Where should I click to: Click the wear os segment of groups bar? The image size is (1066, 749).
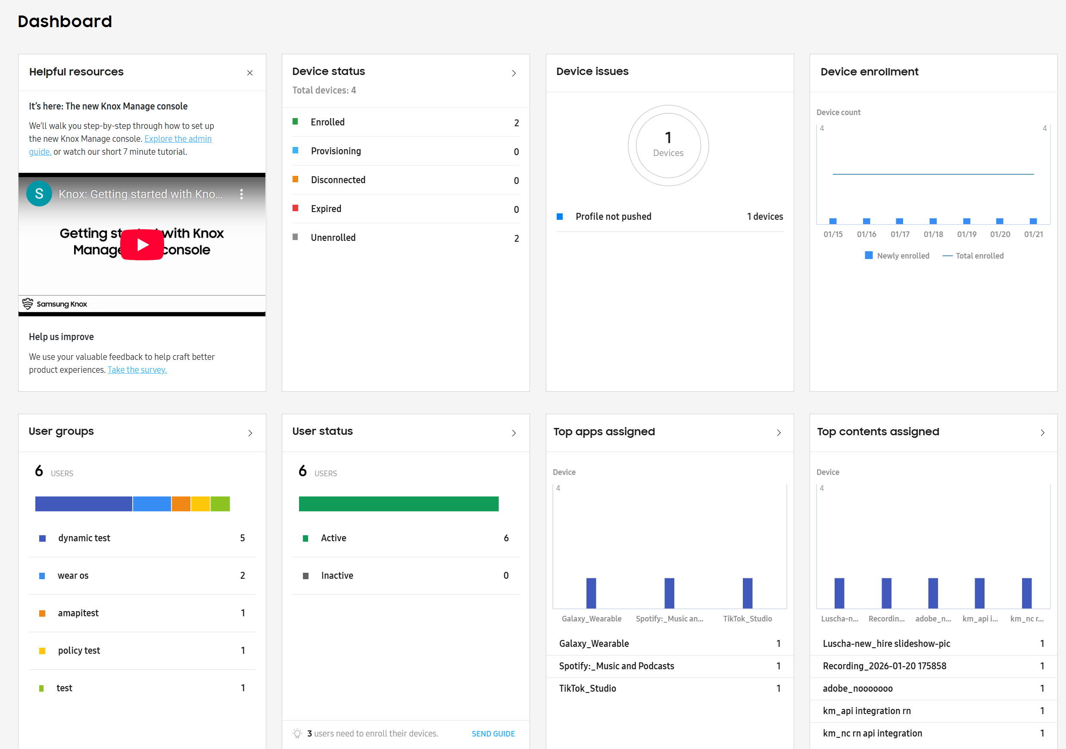tap(152, 504)
